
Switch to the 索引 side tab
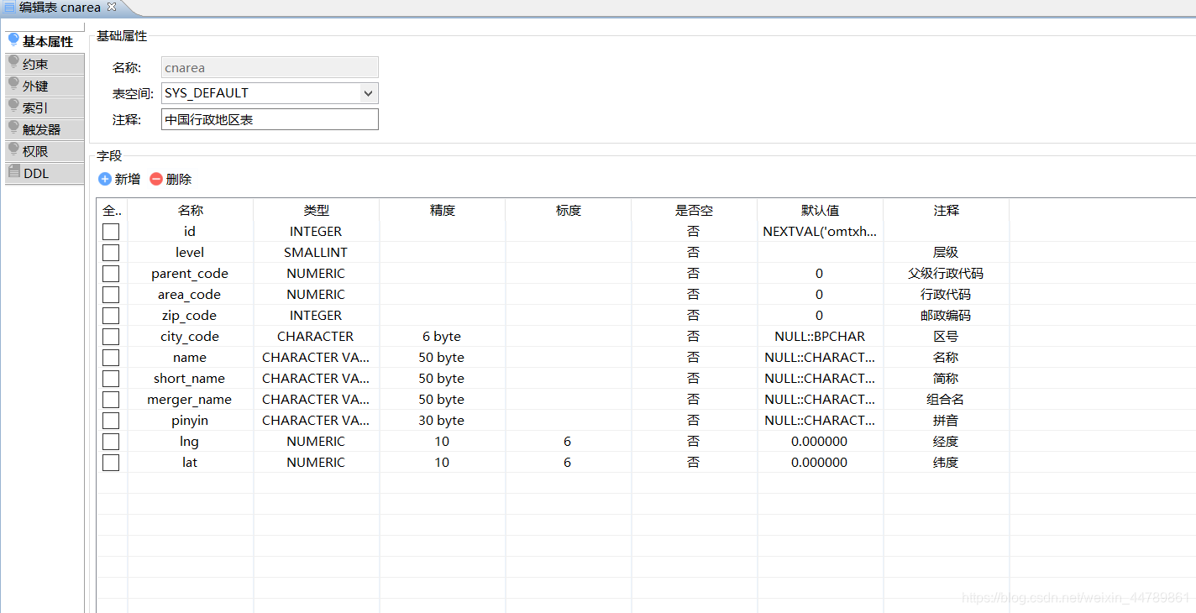(x=45, y=107)
